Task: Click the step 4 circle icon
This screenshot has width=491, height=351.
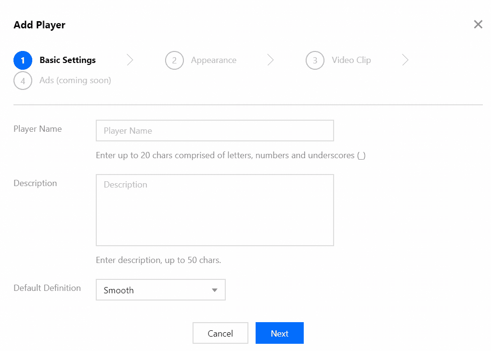Action: (23, 81)
